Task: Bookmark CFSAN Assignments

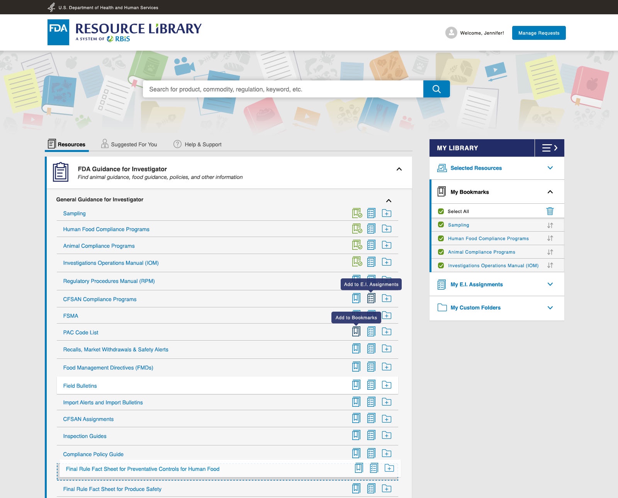Action: [356, 418]
